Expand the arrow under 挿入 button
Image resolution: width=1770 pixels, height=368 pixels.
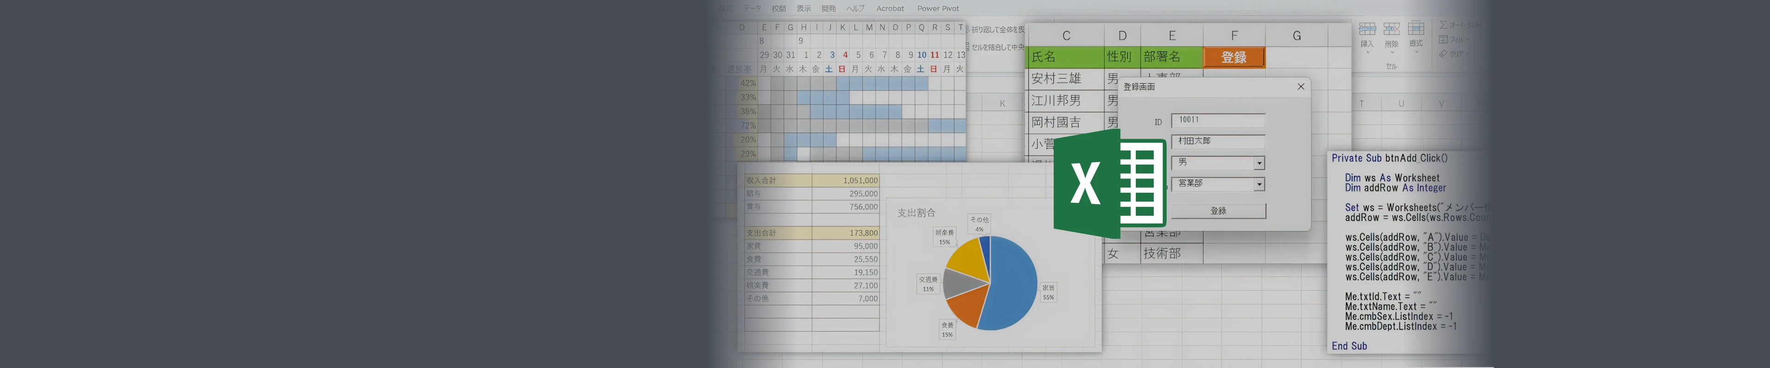coord(1367,53)
